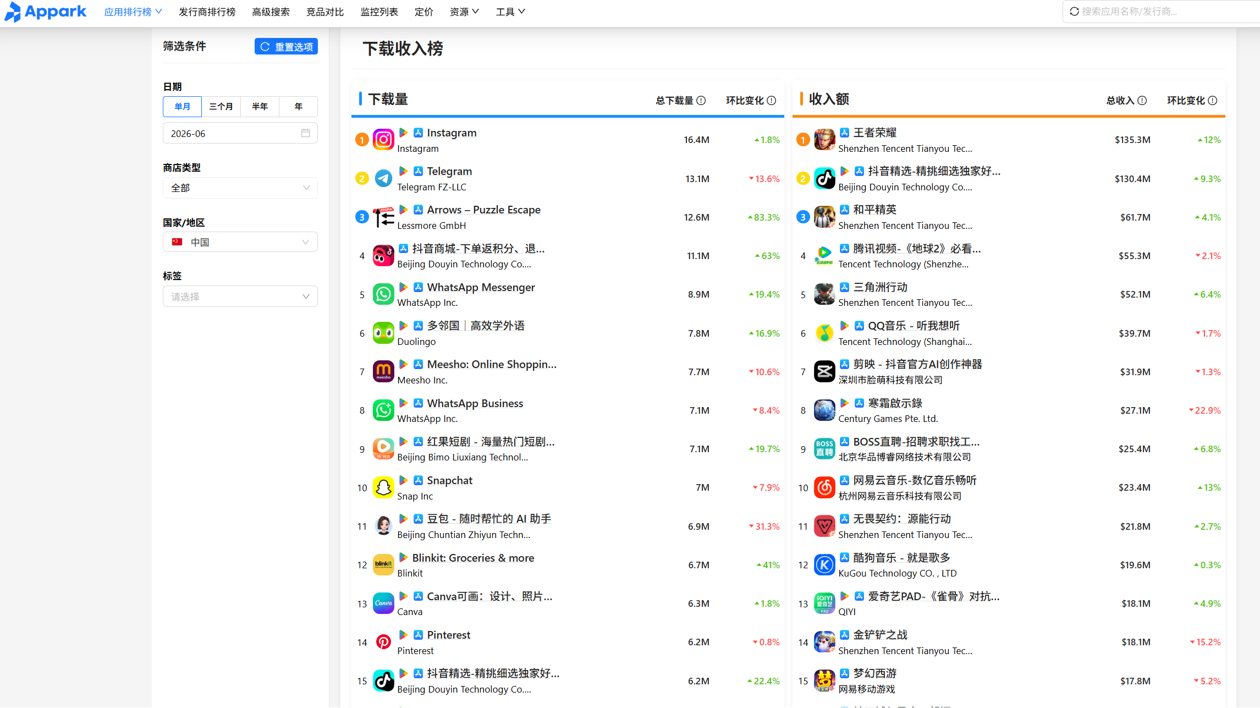Viewport: 1260px width, 708px height.
Task: Open the QQ音乐 app icon
Action: click(824, 333)
